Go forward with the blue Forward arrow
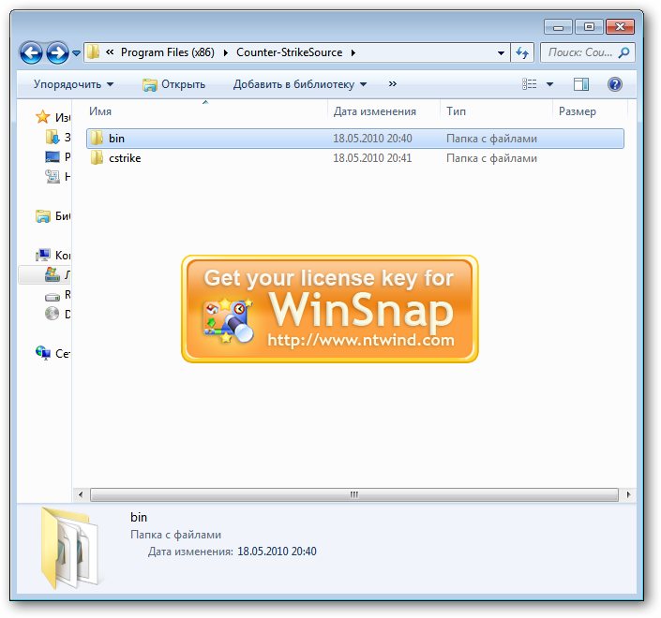This screenshot has height=618, width=661. 57,53
